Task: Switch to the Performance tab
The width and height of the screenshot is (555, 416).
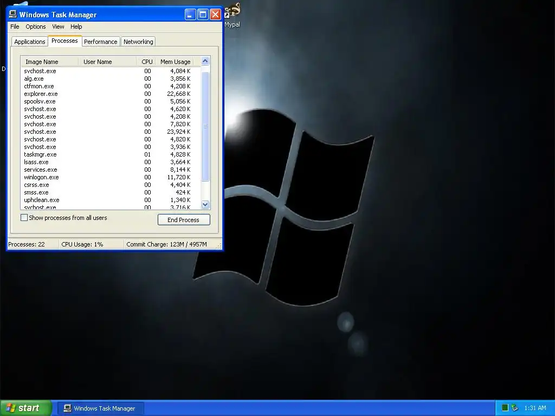Action: pos(100,41)
